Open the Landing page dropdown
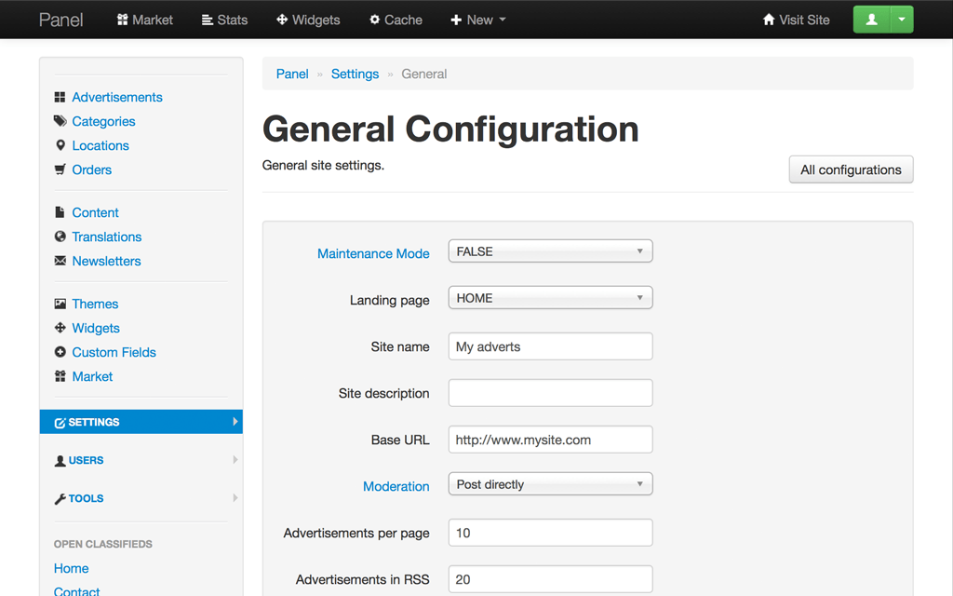This screenshot has height=596, width=953. pyautogui.click(x=550, y=298)
